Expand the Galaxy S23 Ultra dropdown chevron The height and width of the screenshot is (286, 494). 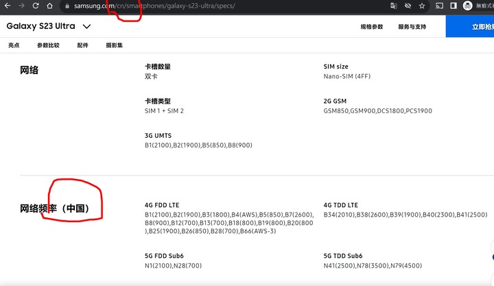click(86, 27)
